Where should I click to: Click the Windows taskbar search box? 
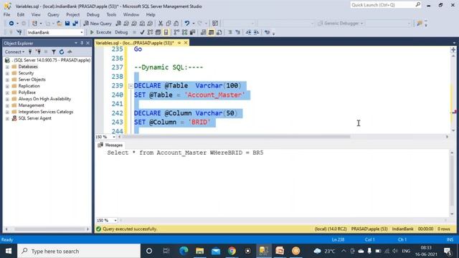click(79, 251)
